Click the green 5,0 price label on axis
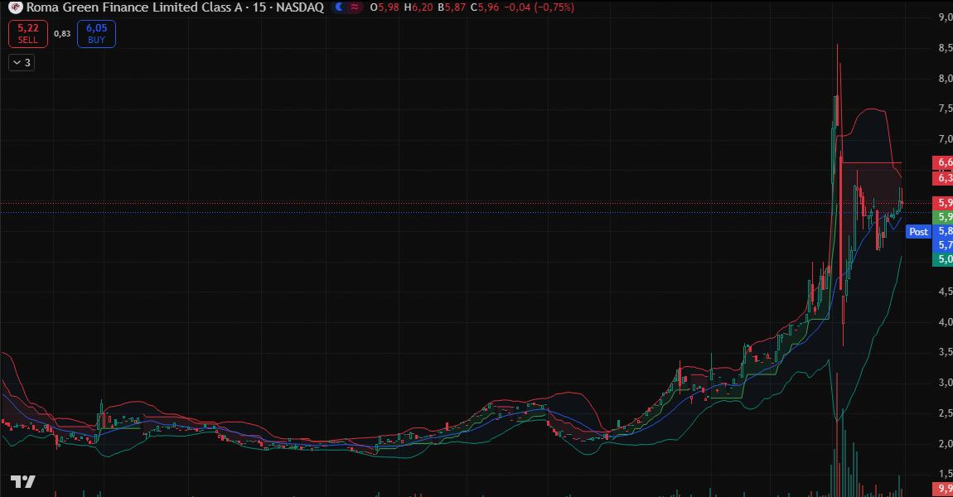This screenshot has width=953, height=497. click(x=943, y=258)
